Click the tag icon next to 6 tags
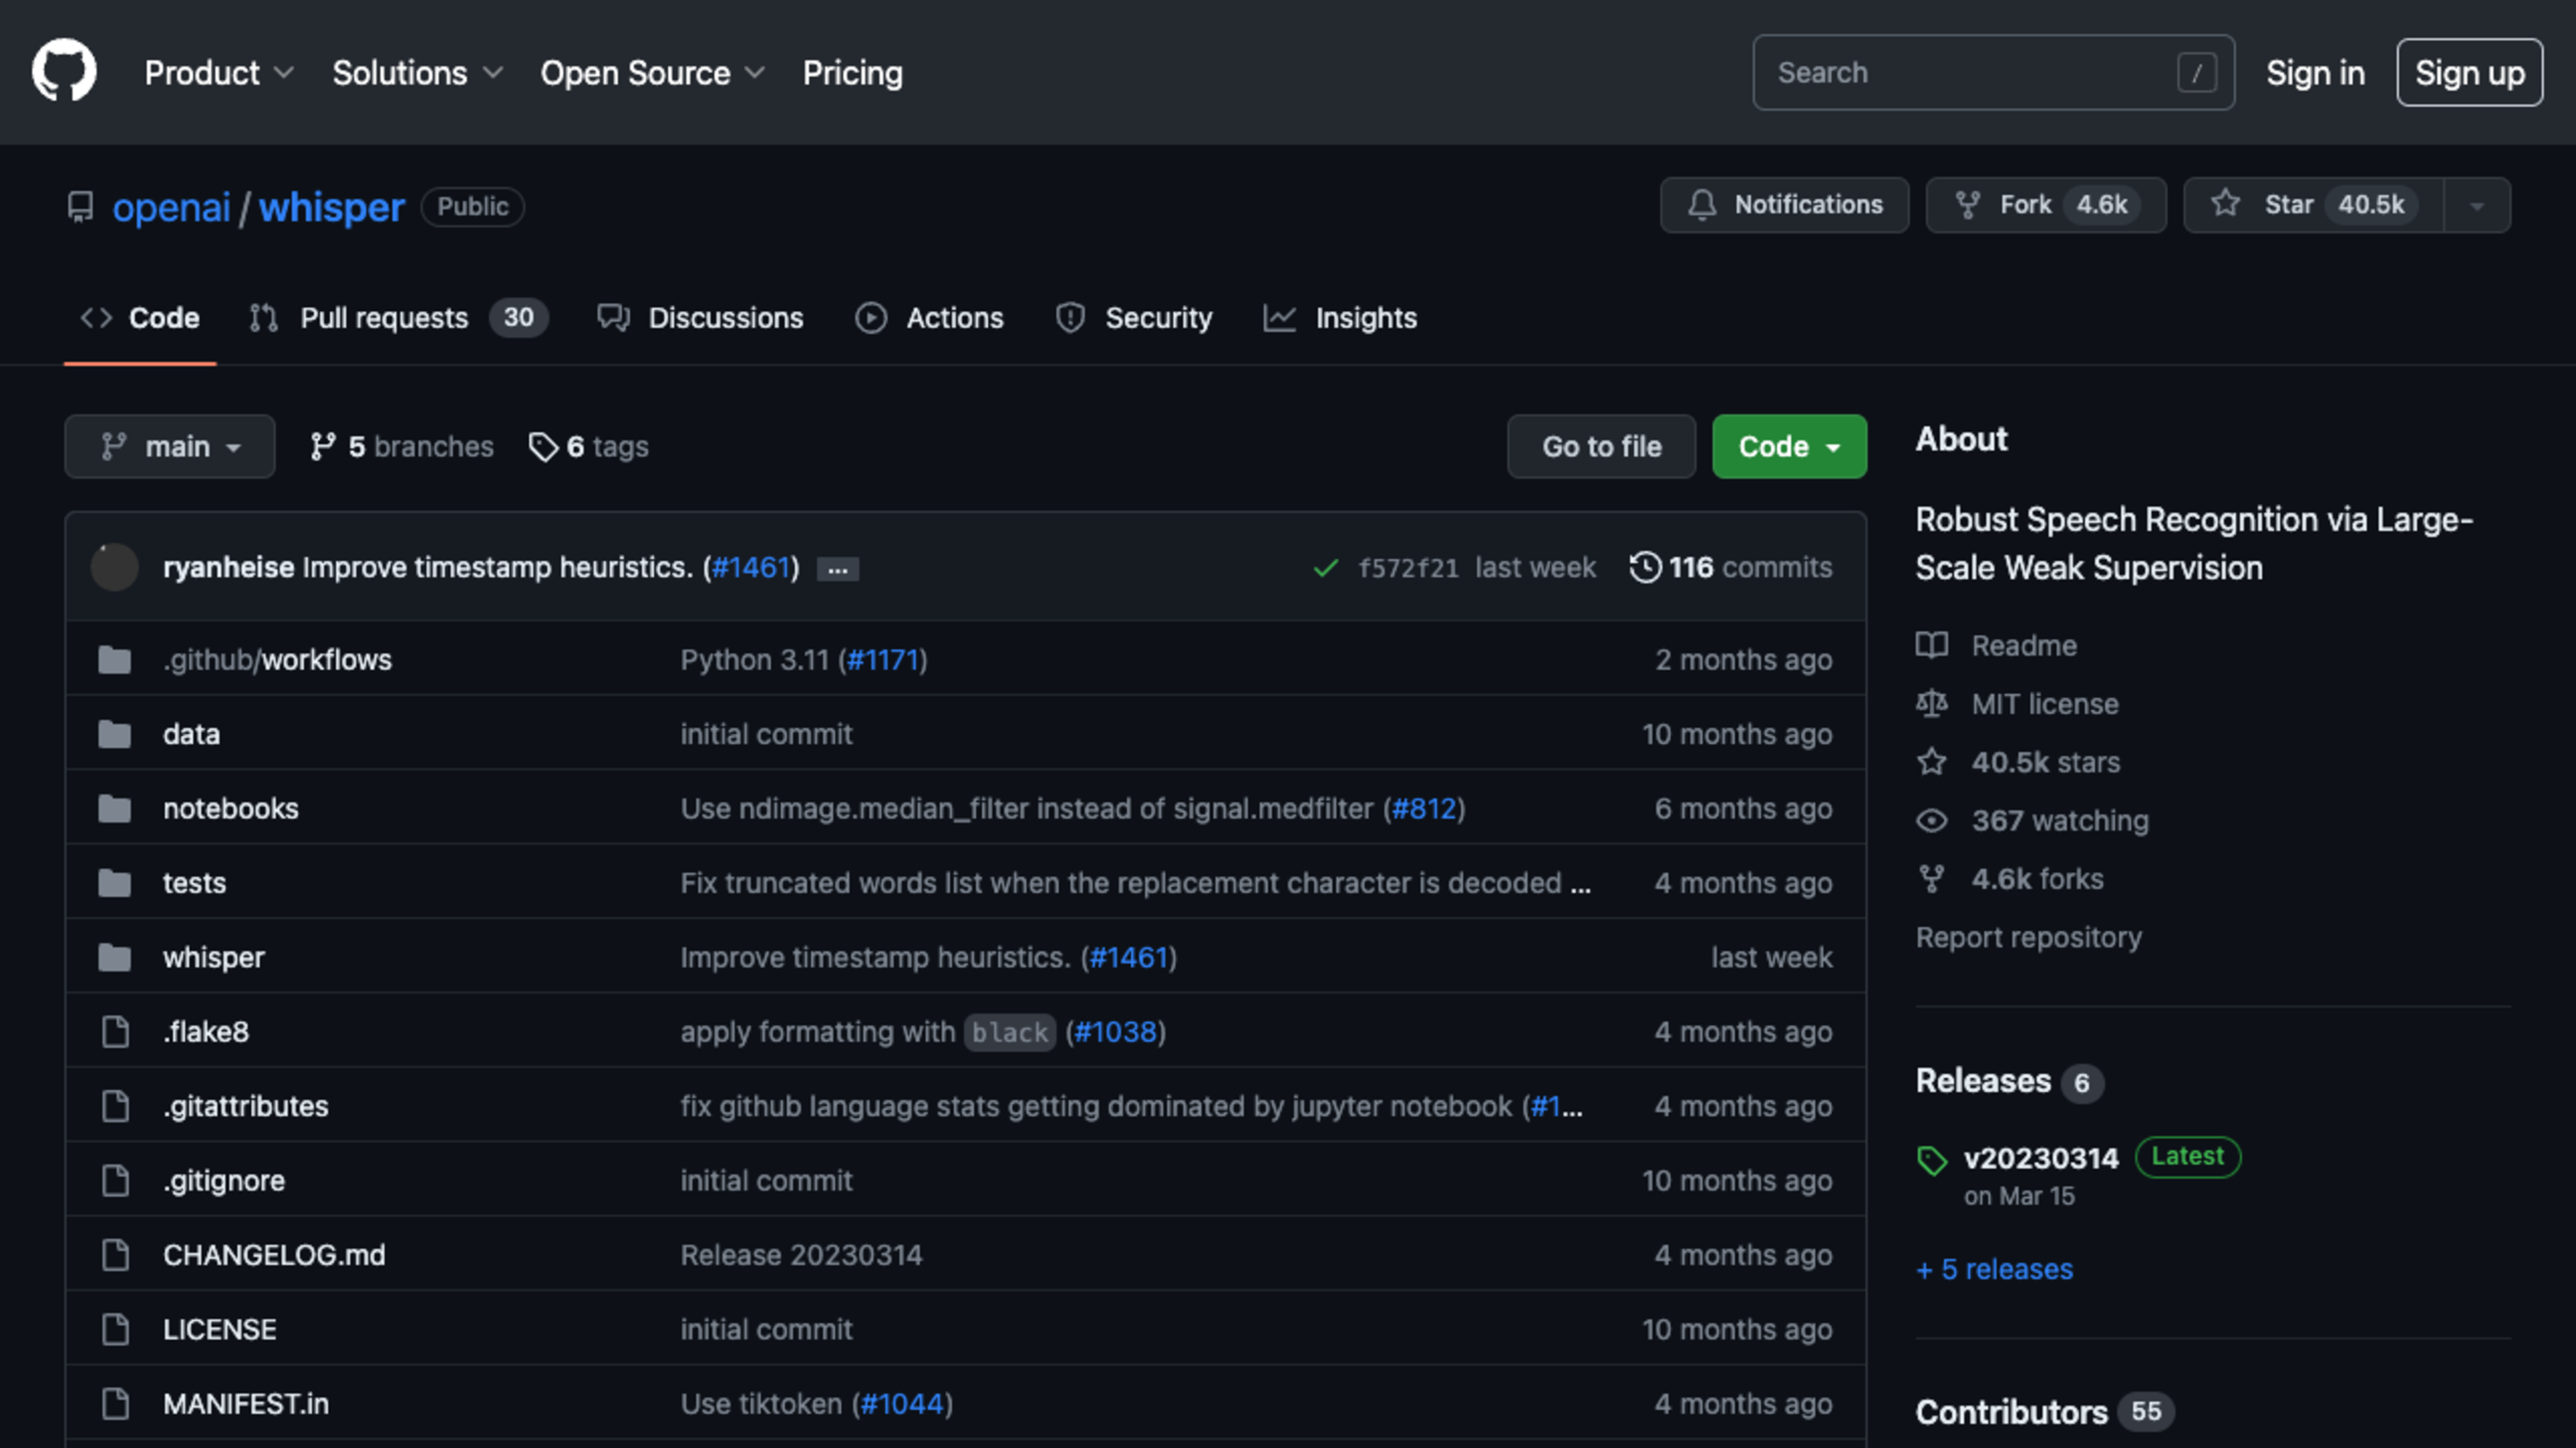The height and width of the screenshot is (1448, 2576). [543, 446]
